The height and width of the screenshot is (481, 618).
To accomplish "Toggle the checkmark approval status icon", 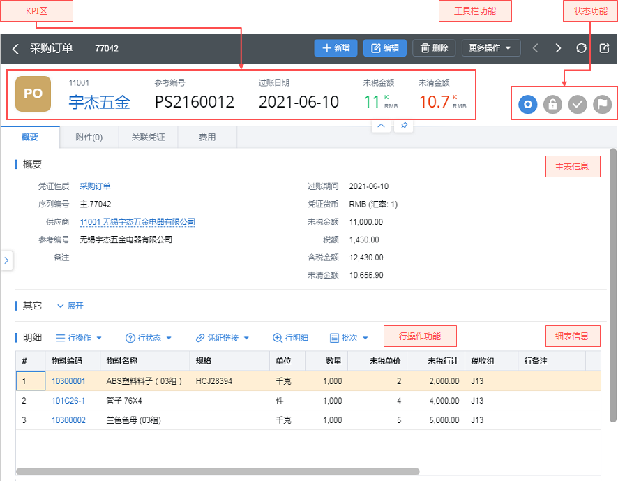I will (x=577, y=104).
